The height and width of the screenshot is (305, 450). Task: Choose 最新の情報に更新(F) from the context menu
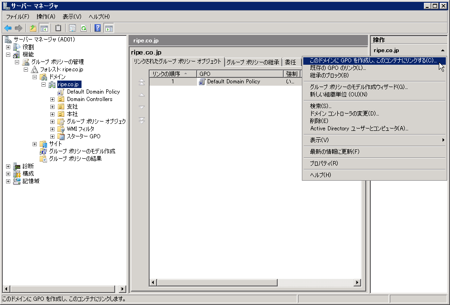tap(374, 151)
